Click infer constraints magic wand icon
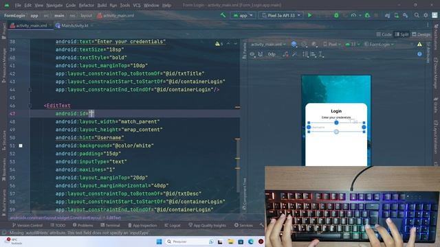The height and width of the screenshot is (247, 440). (294, 54)
